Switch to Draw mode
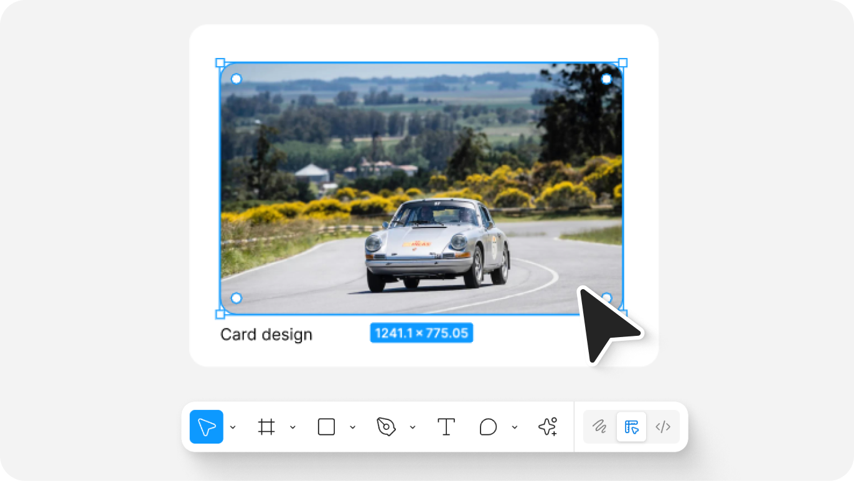Image resolution: width=854 pixels, height=481 pixels. [599, 427]
